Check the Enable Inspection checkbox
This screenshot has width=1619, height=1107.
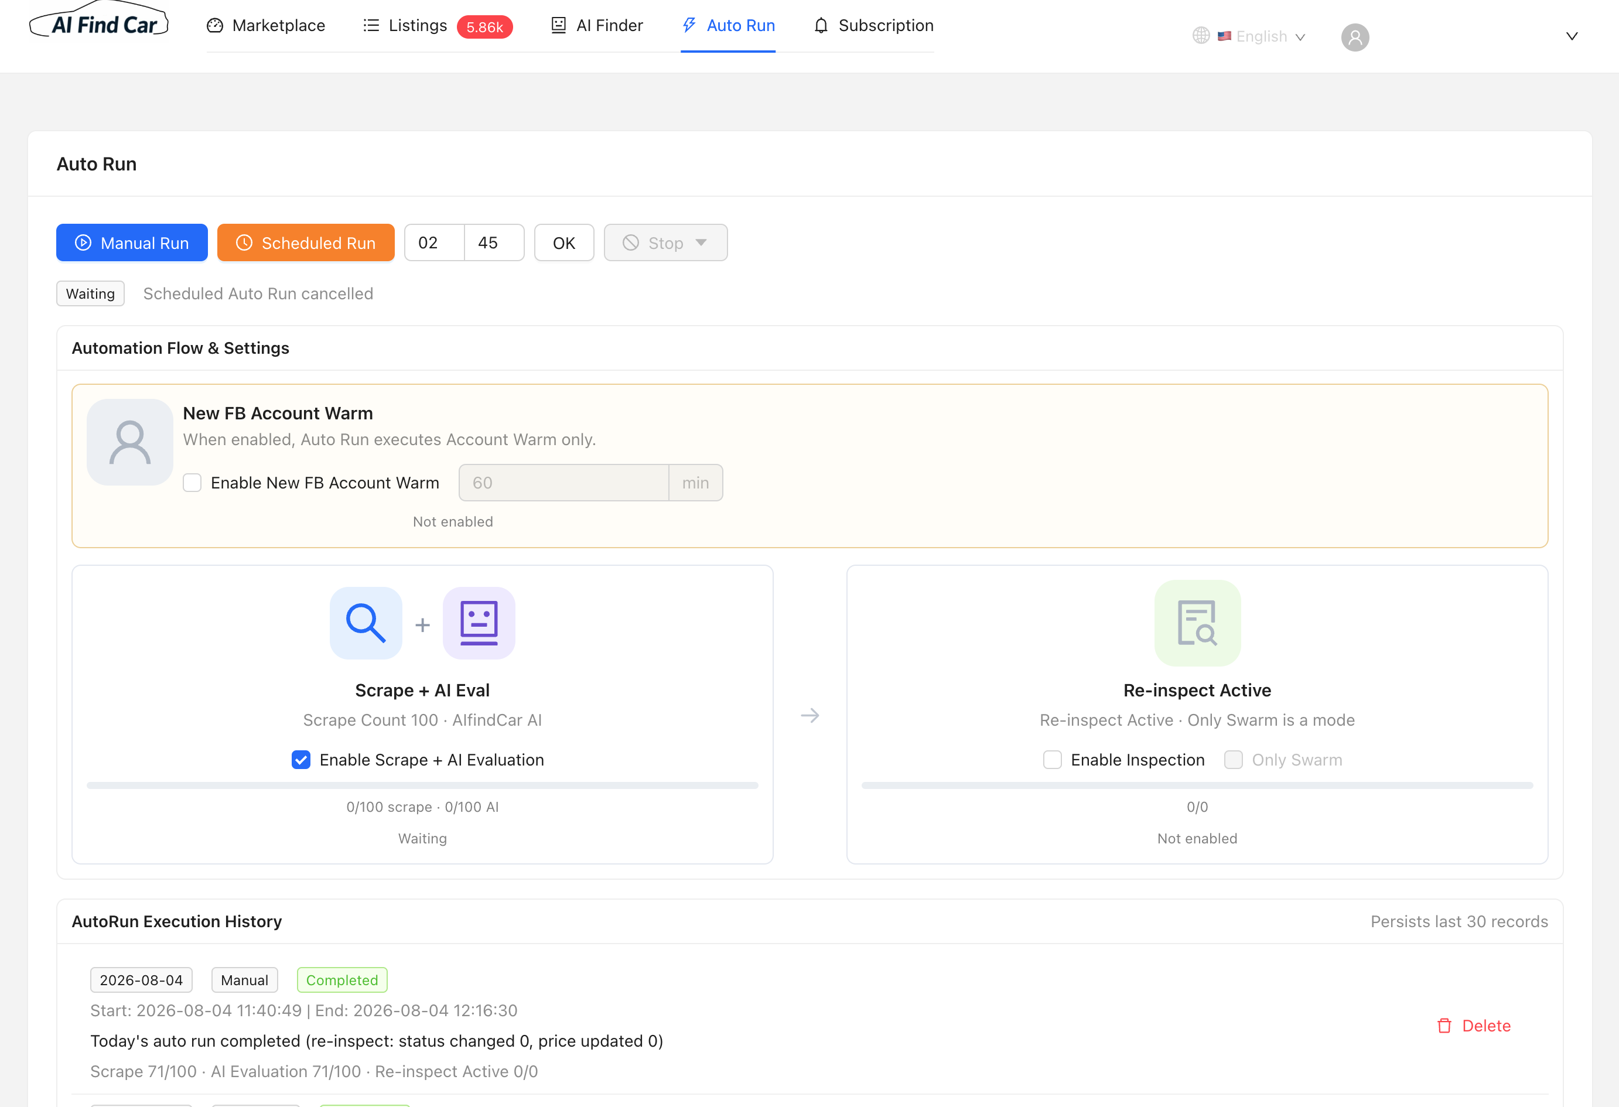(x=1053, y=759)
